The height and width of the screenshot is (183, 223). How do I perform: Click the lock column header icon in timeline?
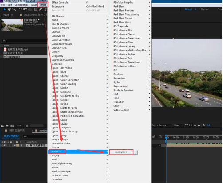pos(11,142)
